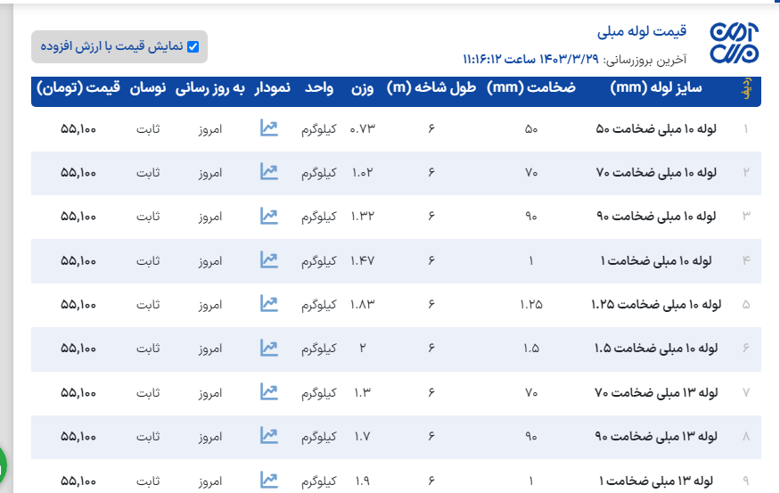Open chart icon for لوله ۱۰ مبلی ضخامت ۷۰

point(268,172)
